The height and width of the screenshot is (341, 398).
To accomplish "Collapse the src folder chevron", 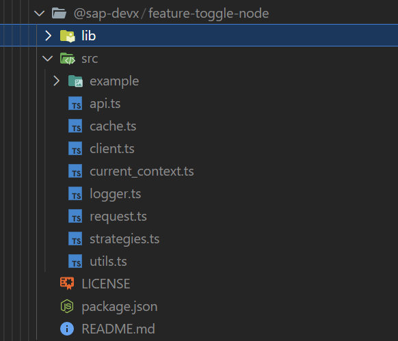I will (47, 59).
